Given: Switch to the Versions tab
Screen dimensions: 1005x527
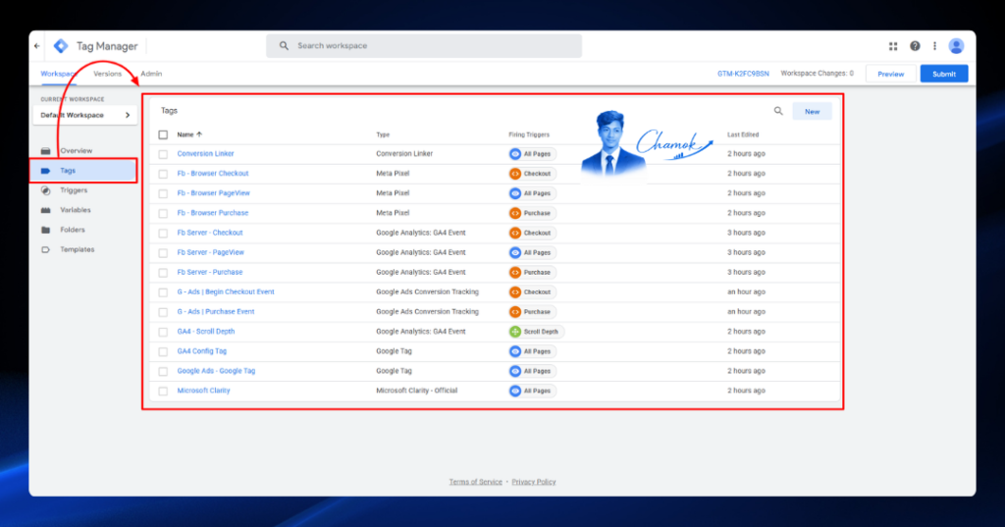Looking at the screenshot, I should click(107, 74).
